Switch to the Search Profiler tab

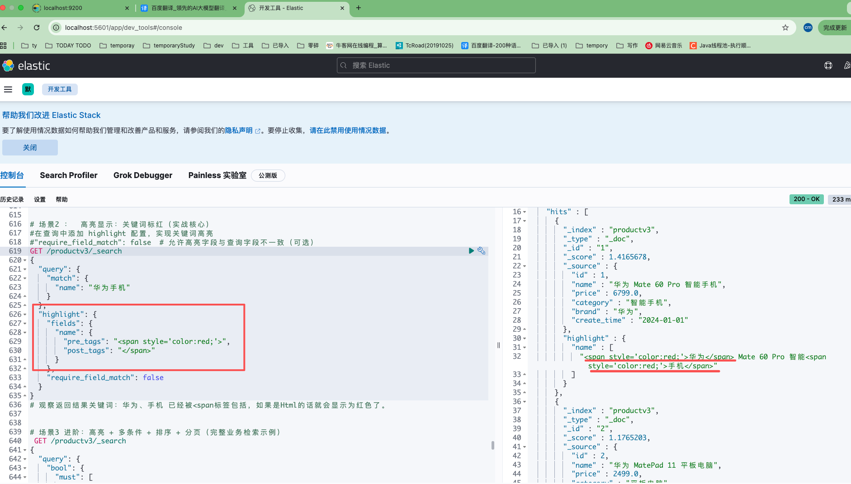coord(69,175)
